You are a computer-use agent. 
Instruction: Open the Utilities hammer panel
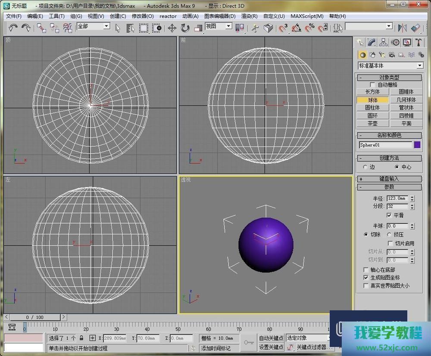[x=418, y=42]
